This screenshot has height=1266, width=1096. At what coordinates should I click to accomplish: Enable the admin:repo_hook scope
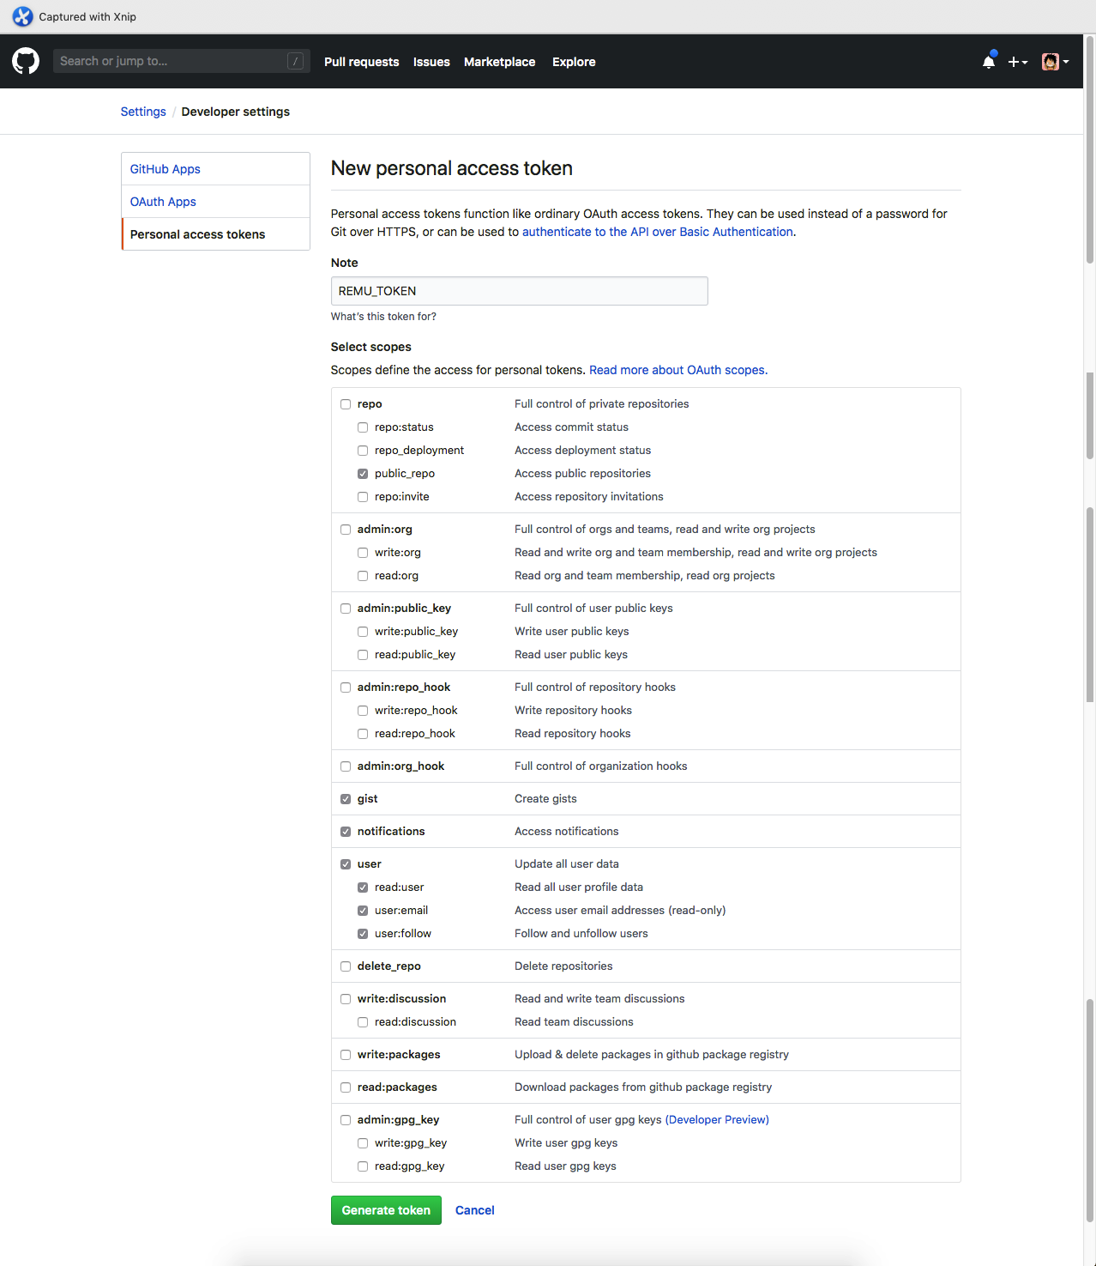[x=346, y=688]
